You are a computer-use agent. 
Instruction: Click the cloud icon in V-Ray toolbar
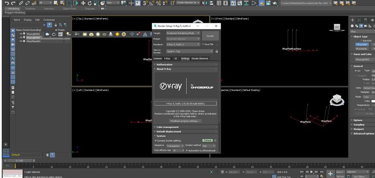(x=54, y=34)
